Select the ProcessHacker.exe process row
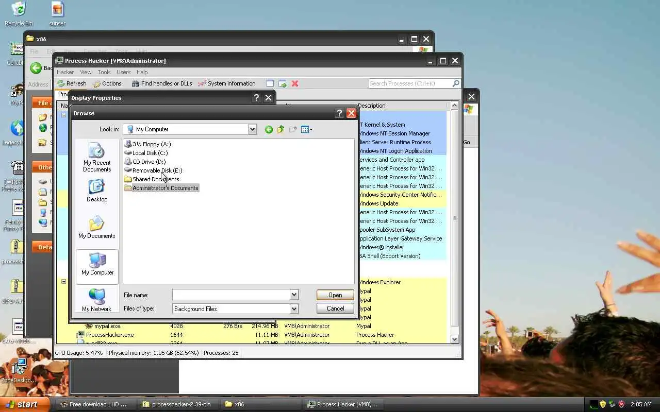 pos(251,335)
